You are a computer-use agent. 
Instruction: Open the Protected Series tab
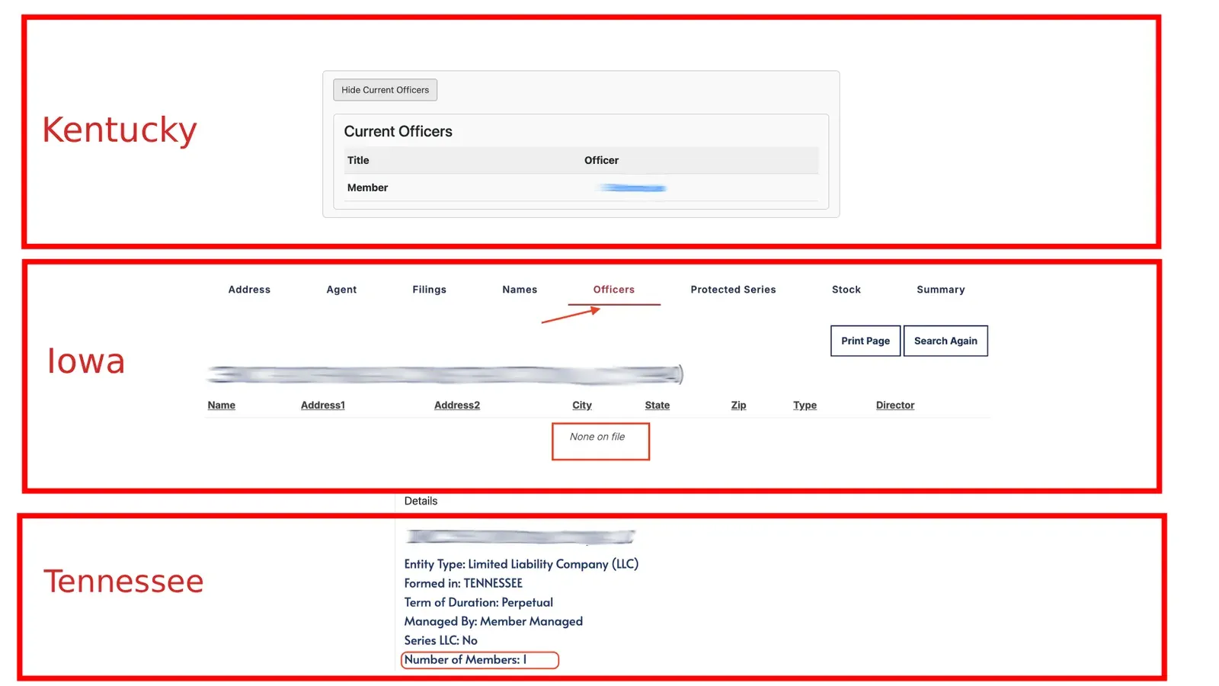click(733, 290)
